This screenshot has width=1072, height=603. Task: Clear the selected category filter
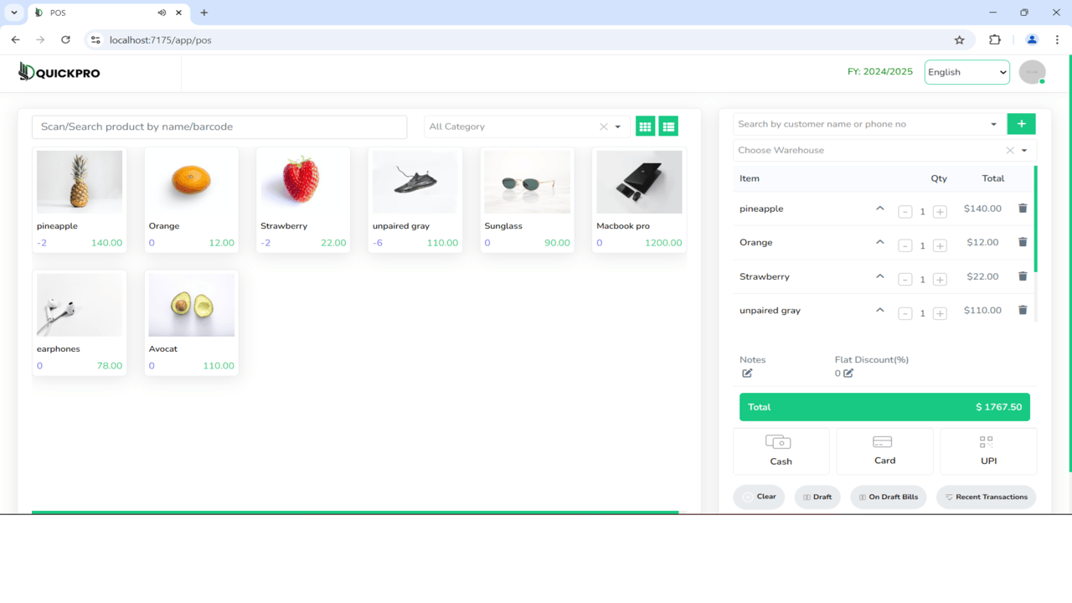604,126
